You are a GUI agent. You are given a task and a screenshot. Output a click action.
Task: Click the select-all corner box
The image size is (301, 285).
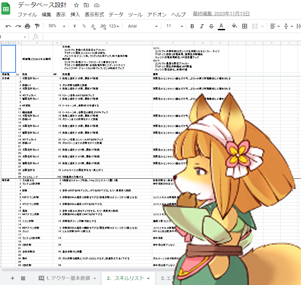[1, 43]
